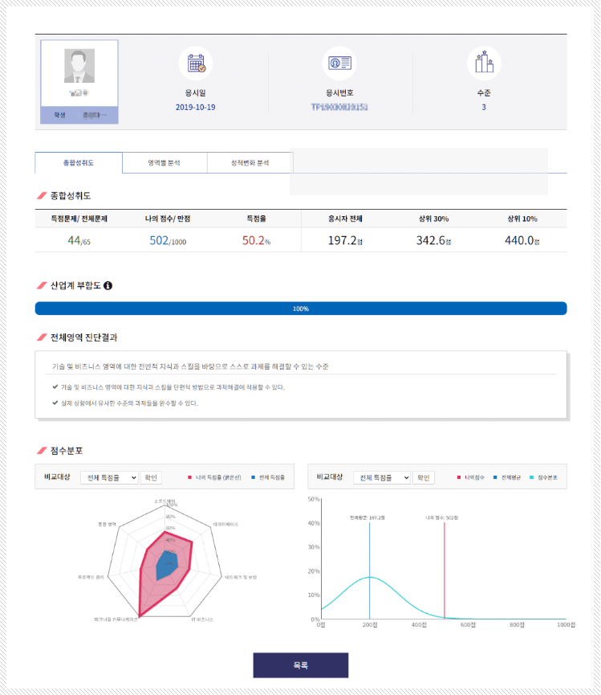Click the exam number ID card icon
Viewport: 601px width, 695px height.
click(339, 63)
